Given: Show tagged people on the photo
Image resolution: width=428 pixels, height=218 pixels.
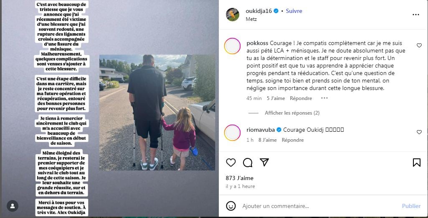Looking at the screenshot, I should (x=13, y=206).
